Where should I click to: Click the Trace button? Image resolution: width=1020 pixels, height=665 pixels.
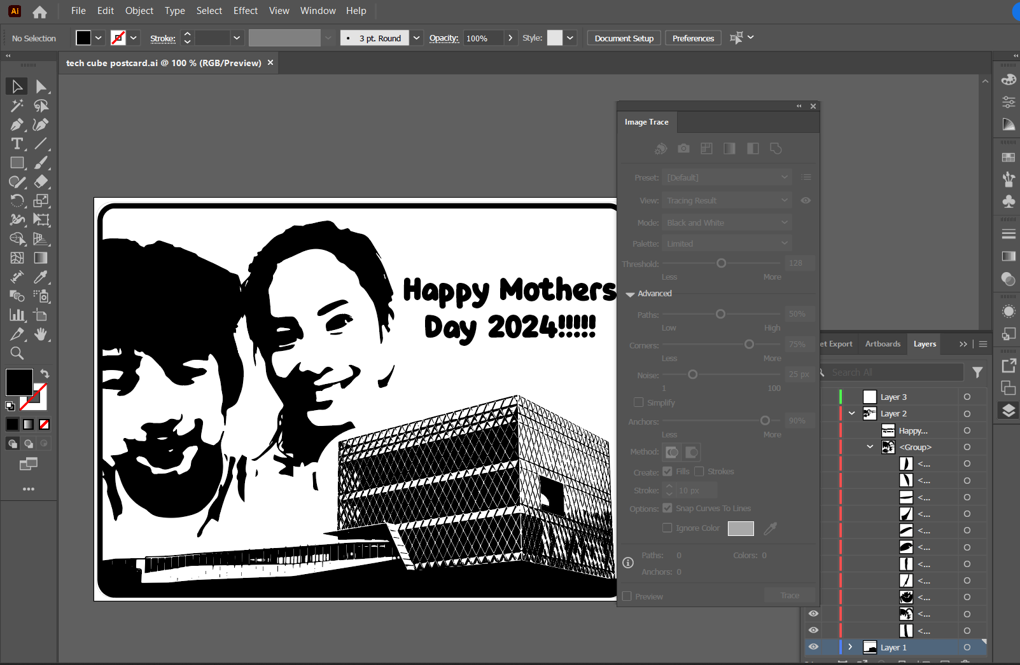790,596
